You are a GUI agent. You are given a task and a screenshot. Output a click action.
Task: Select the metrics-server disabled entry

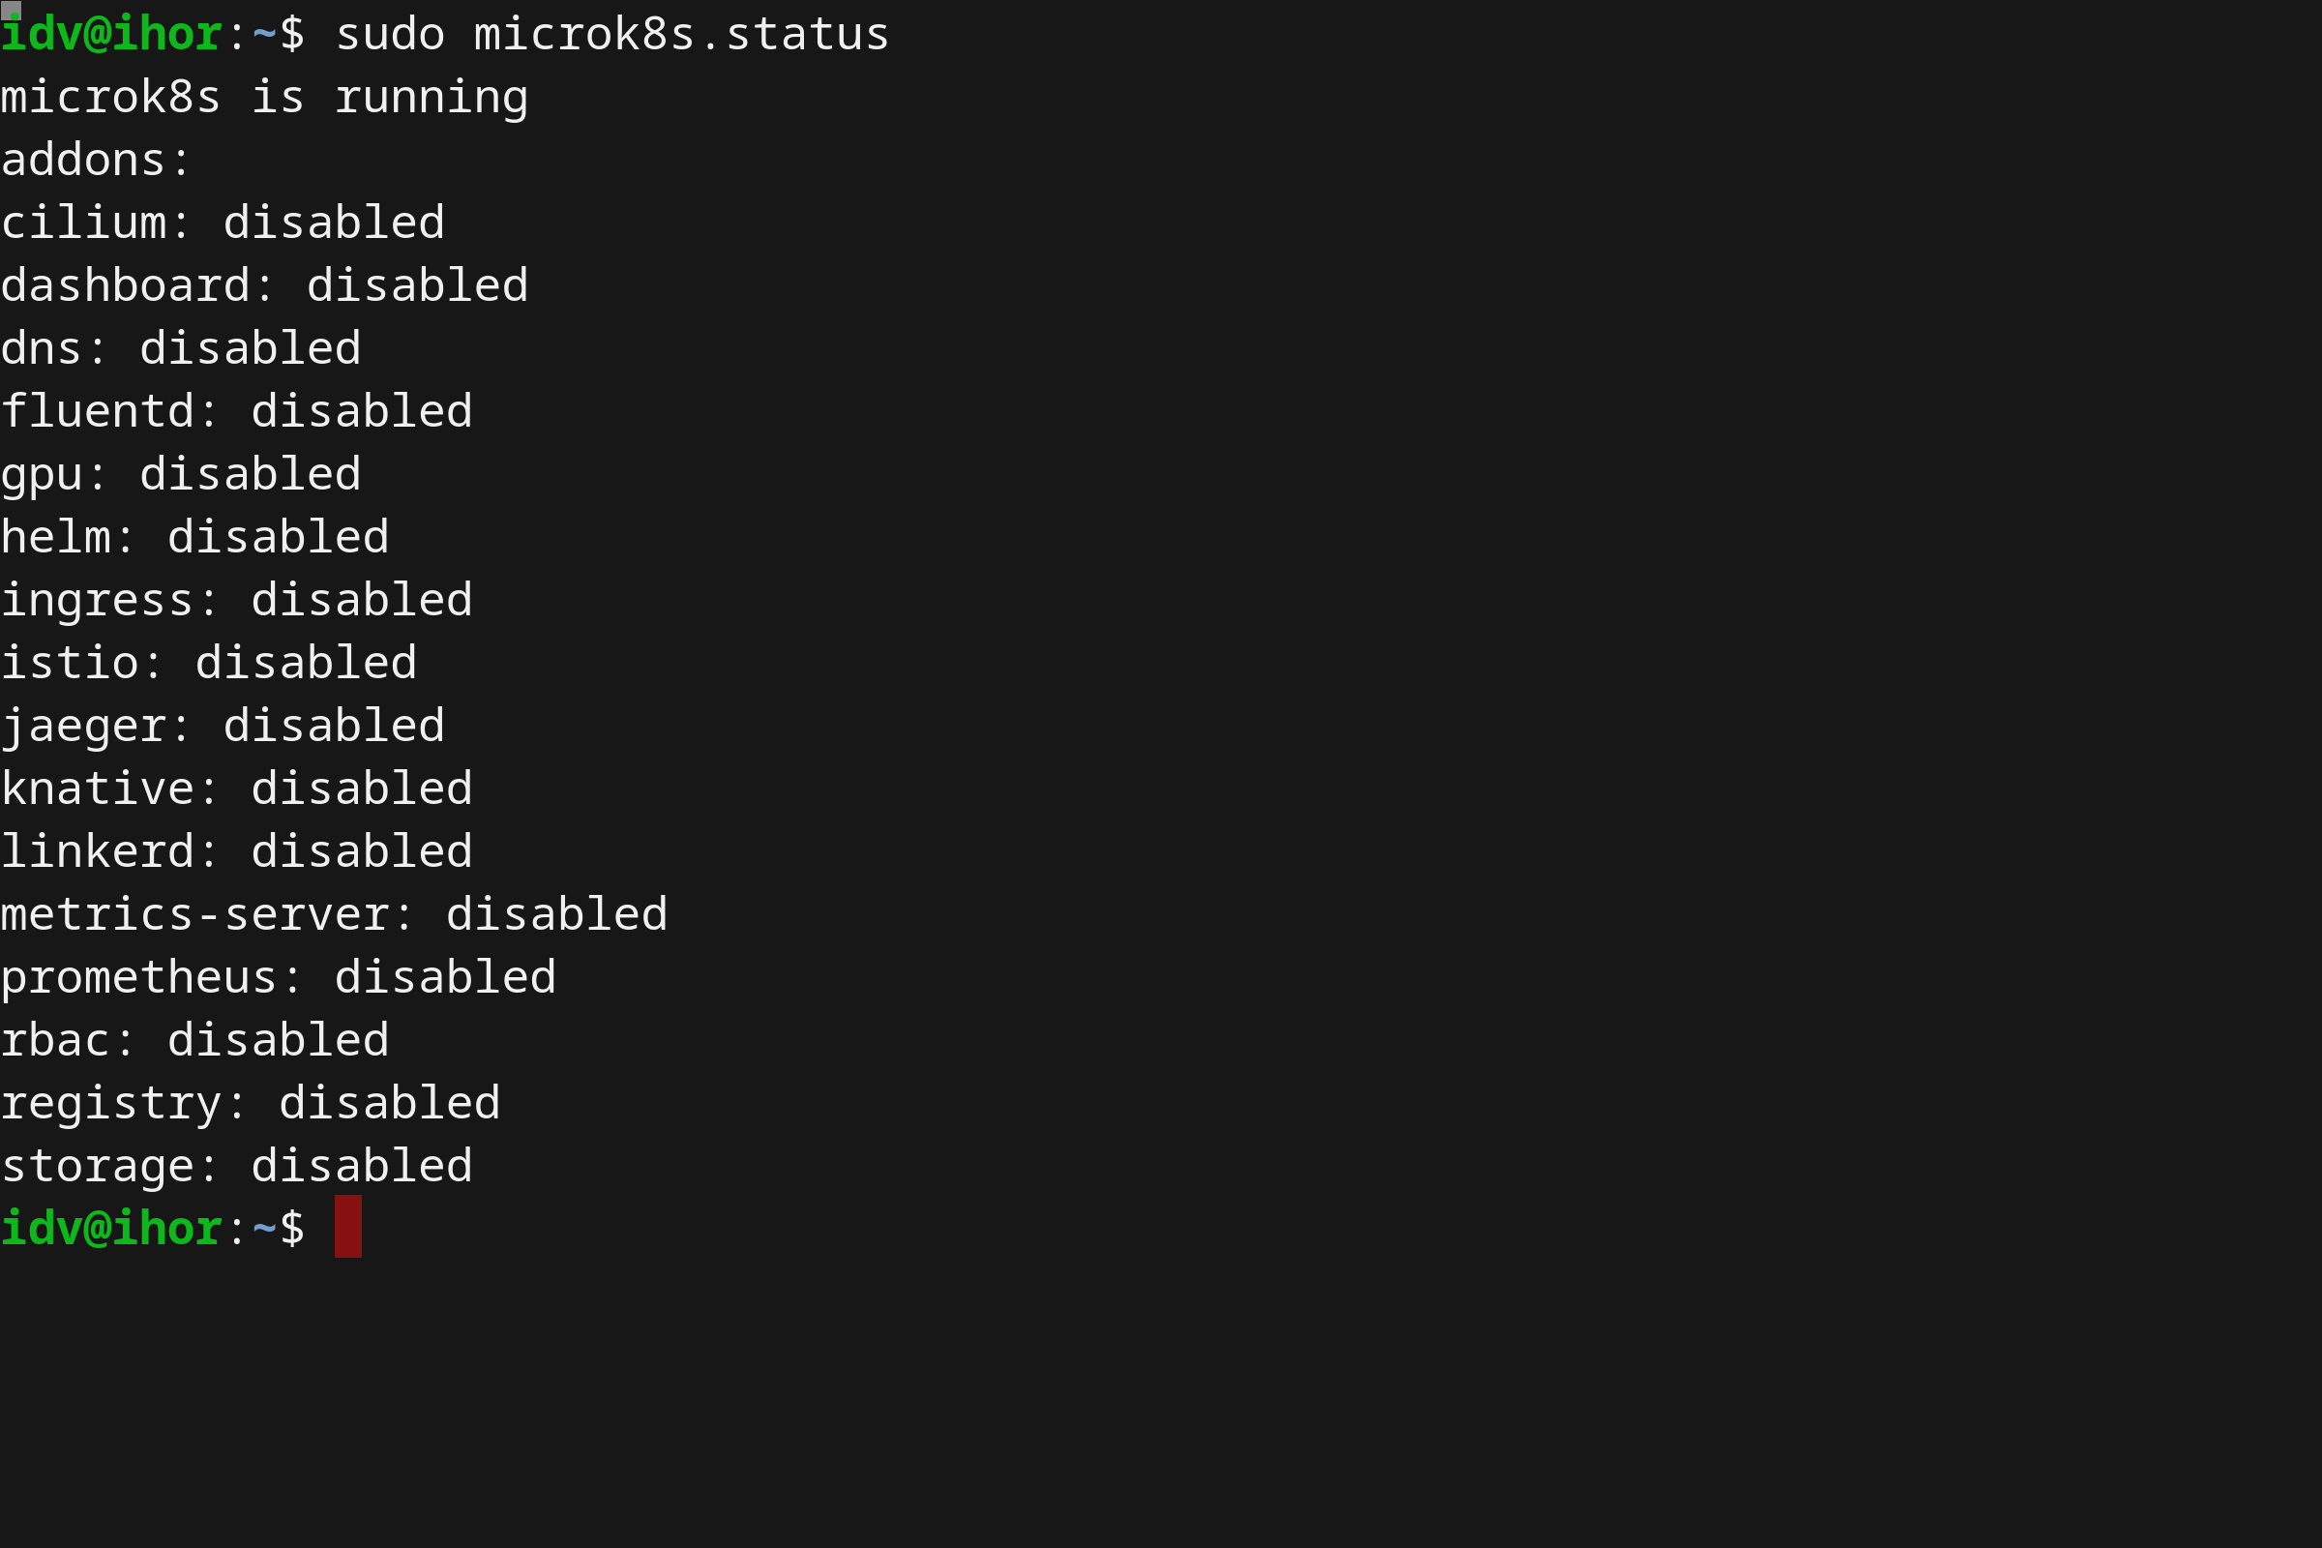(334, 914)
